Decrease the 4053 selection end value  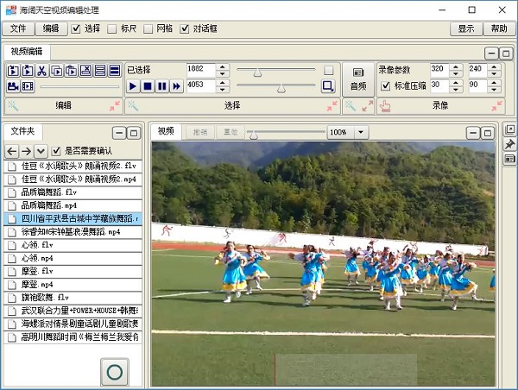(x=223, y=90)
